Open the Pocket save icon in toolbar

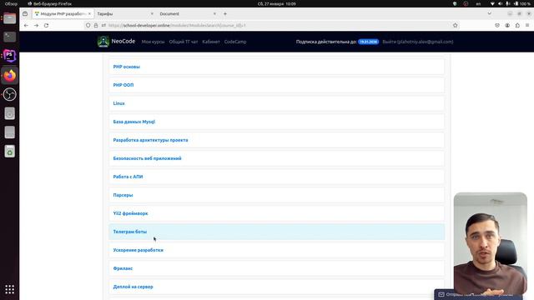(x=497, y=25)
